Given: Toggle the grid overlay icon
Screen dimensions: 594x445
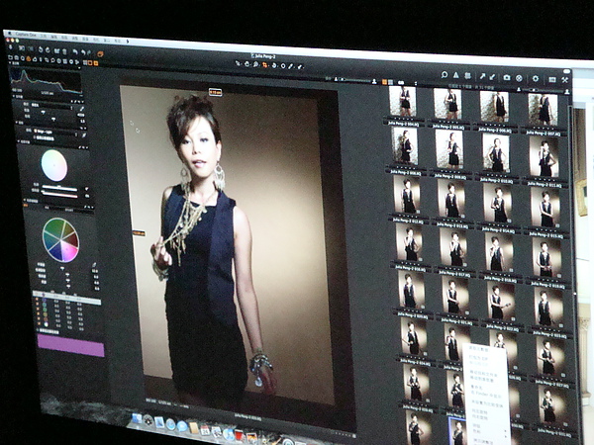Looking at the screenshot, I should click(x=468, y=76).
